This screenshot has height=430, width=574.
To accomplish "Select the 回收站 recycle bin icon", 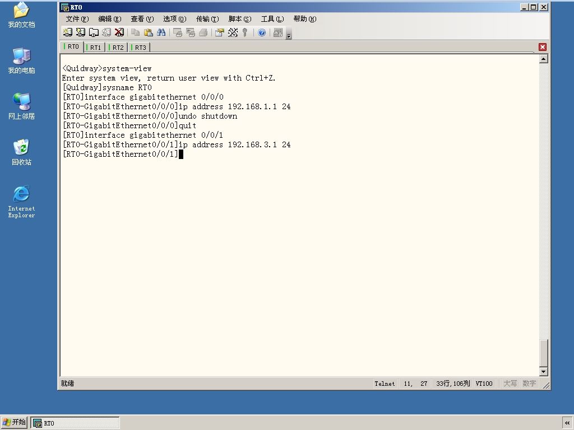I will (x=22, y=152).
